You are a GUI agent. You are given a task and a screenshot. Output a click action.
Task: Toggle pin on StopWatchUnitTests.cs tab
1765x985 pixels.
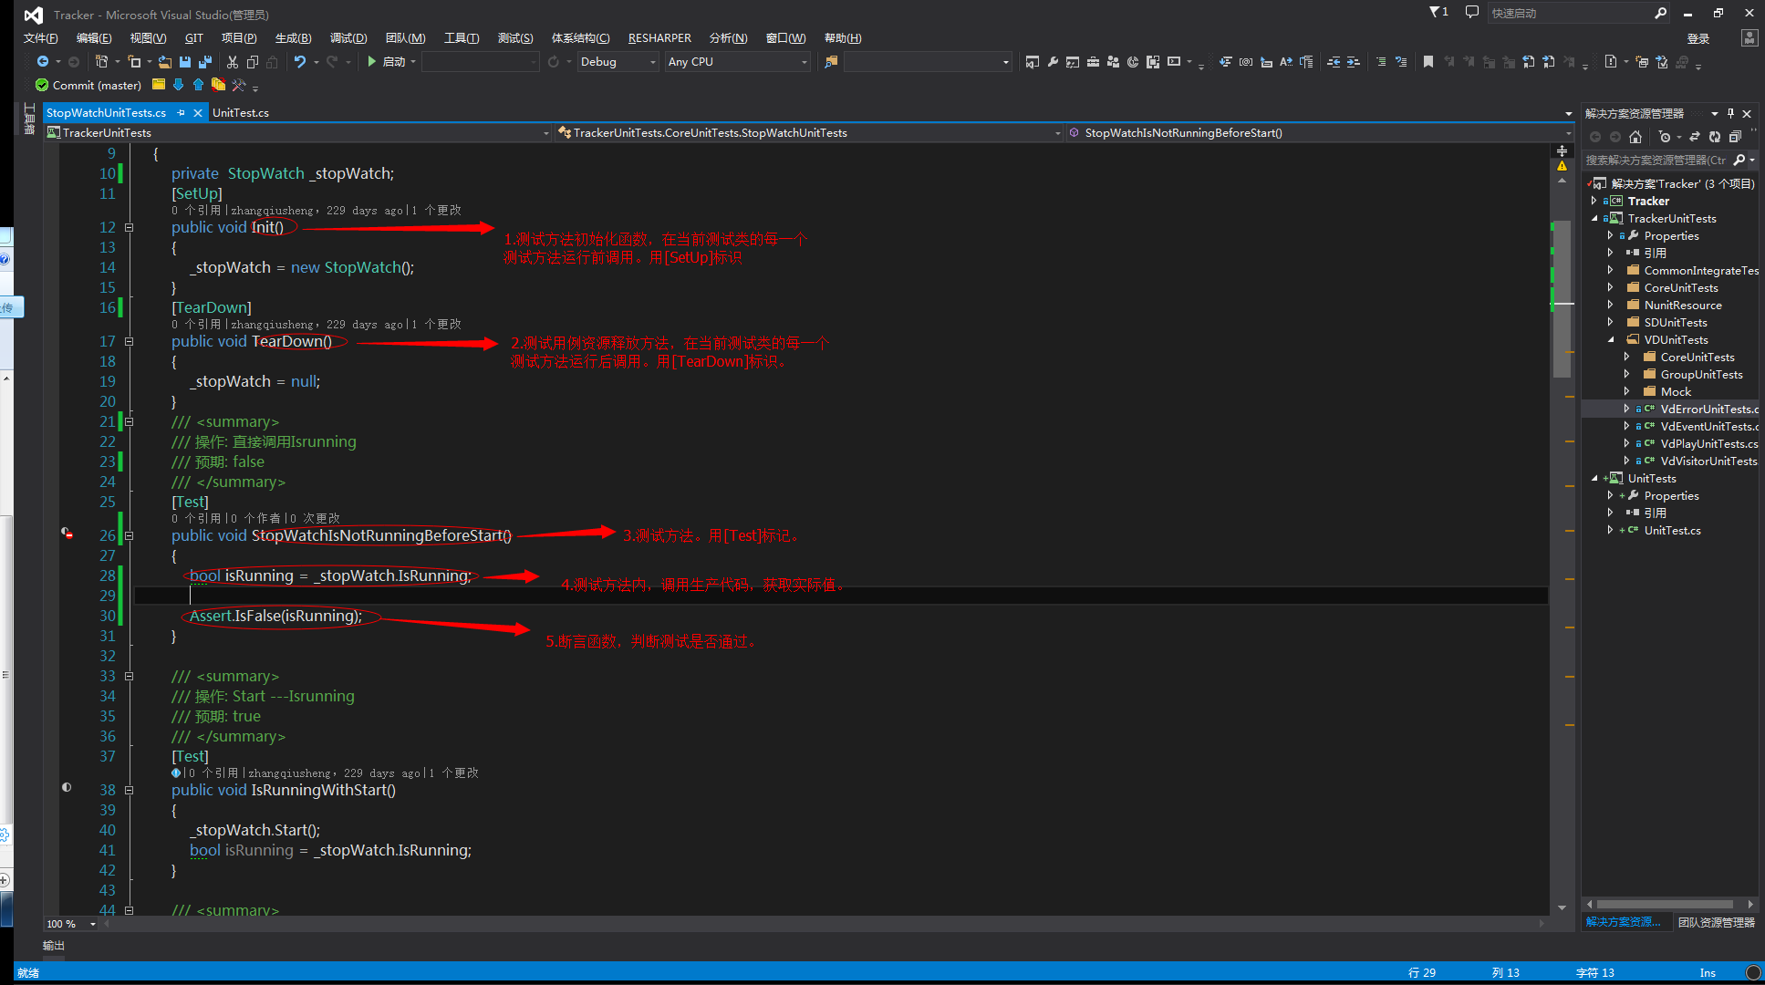(181, 113)
